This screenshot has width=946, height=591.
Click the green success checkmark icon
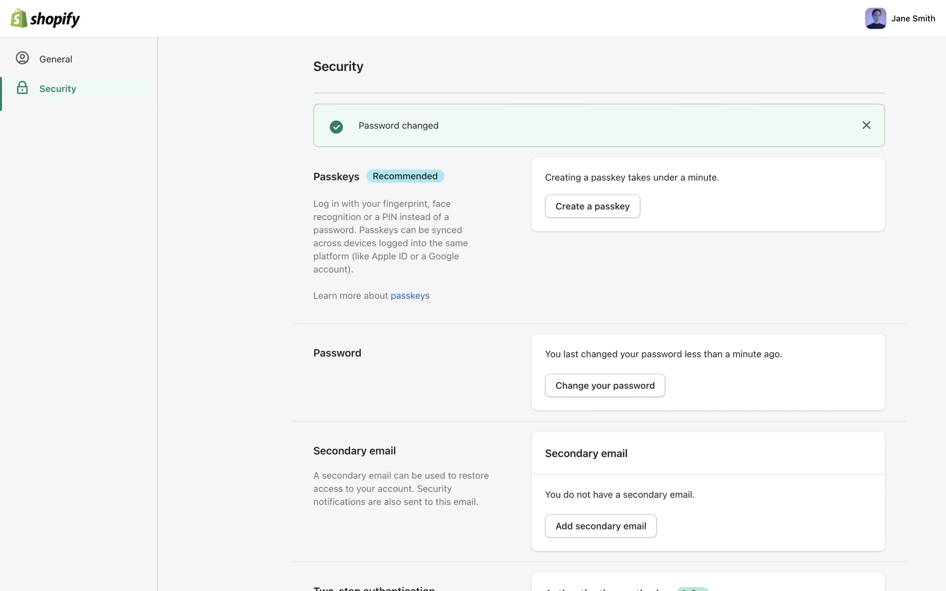pos(336,127)
